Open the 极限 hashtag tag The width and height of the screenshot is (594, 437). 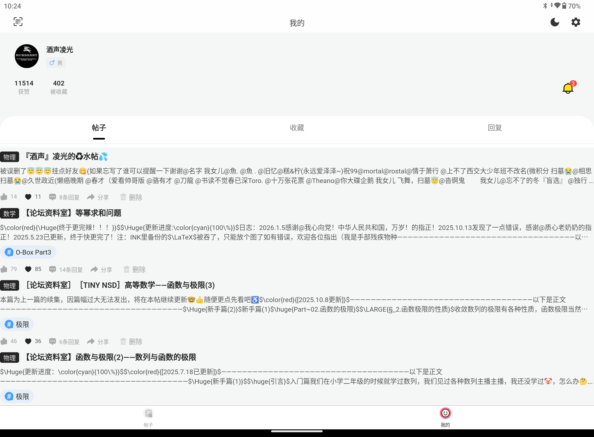17,324
